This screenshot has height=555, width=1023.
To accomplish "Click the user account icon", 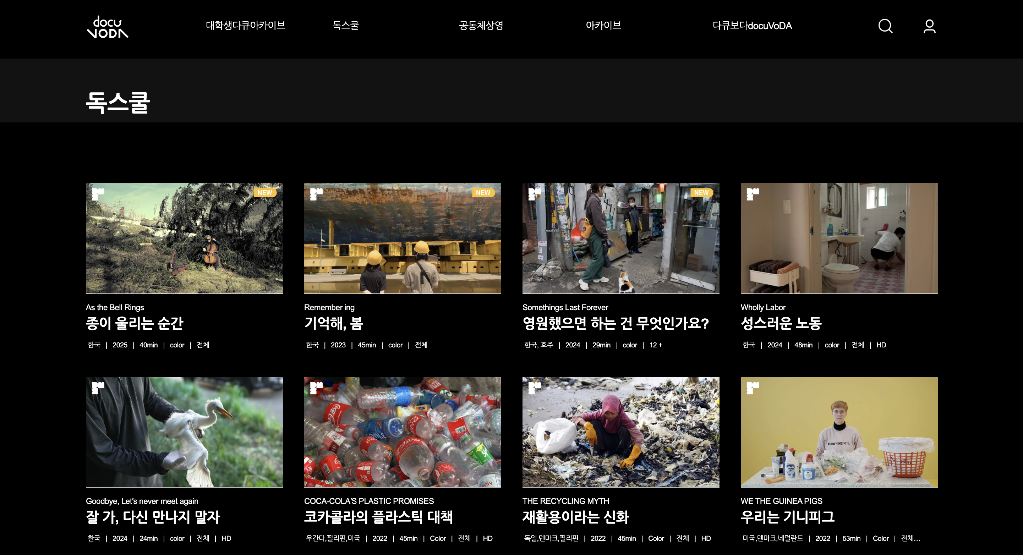I will pyautogui.click(x=929, y=26).
